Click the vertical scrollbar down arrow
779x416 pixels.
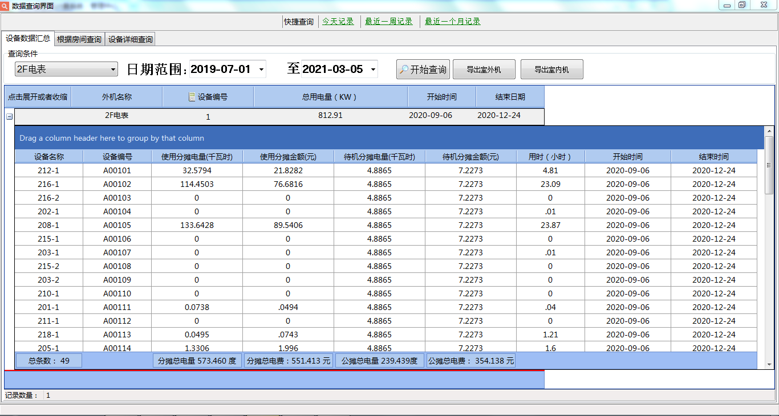[769, 364]
